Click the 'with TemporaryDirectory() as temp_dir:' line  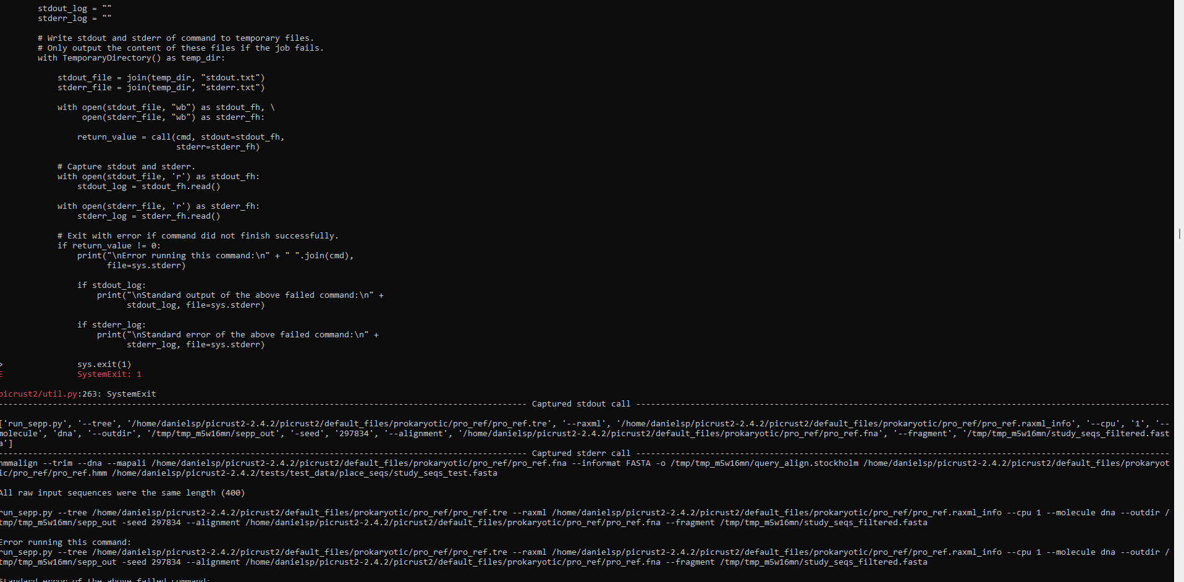[132, 58]
